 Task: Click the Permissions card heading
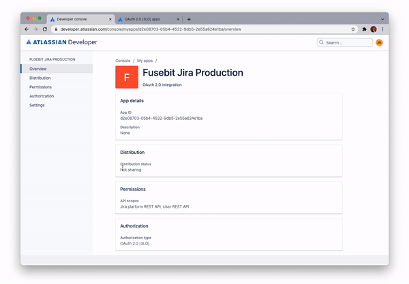click(133, 189)
